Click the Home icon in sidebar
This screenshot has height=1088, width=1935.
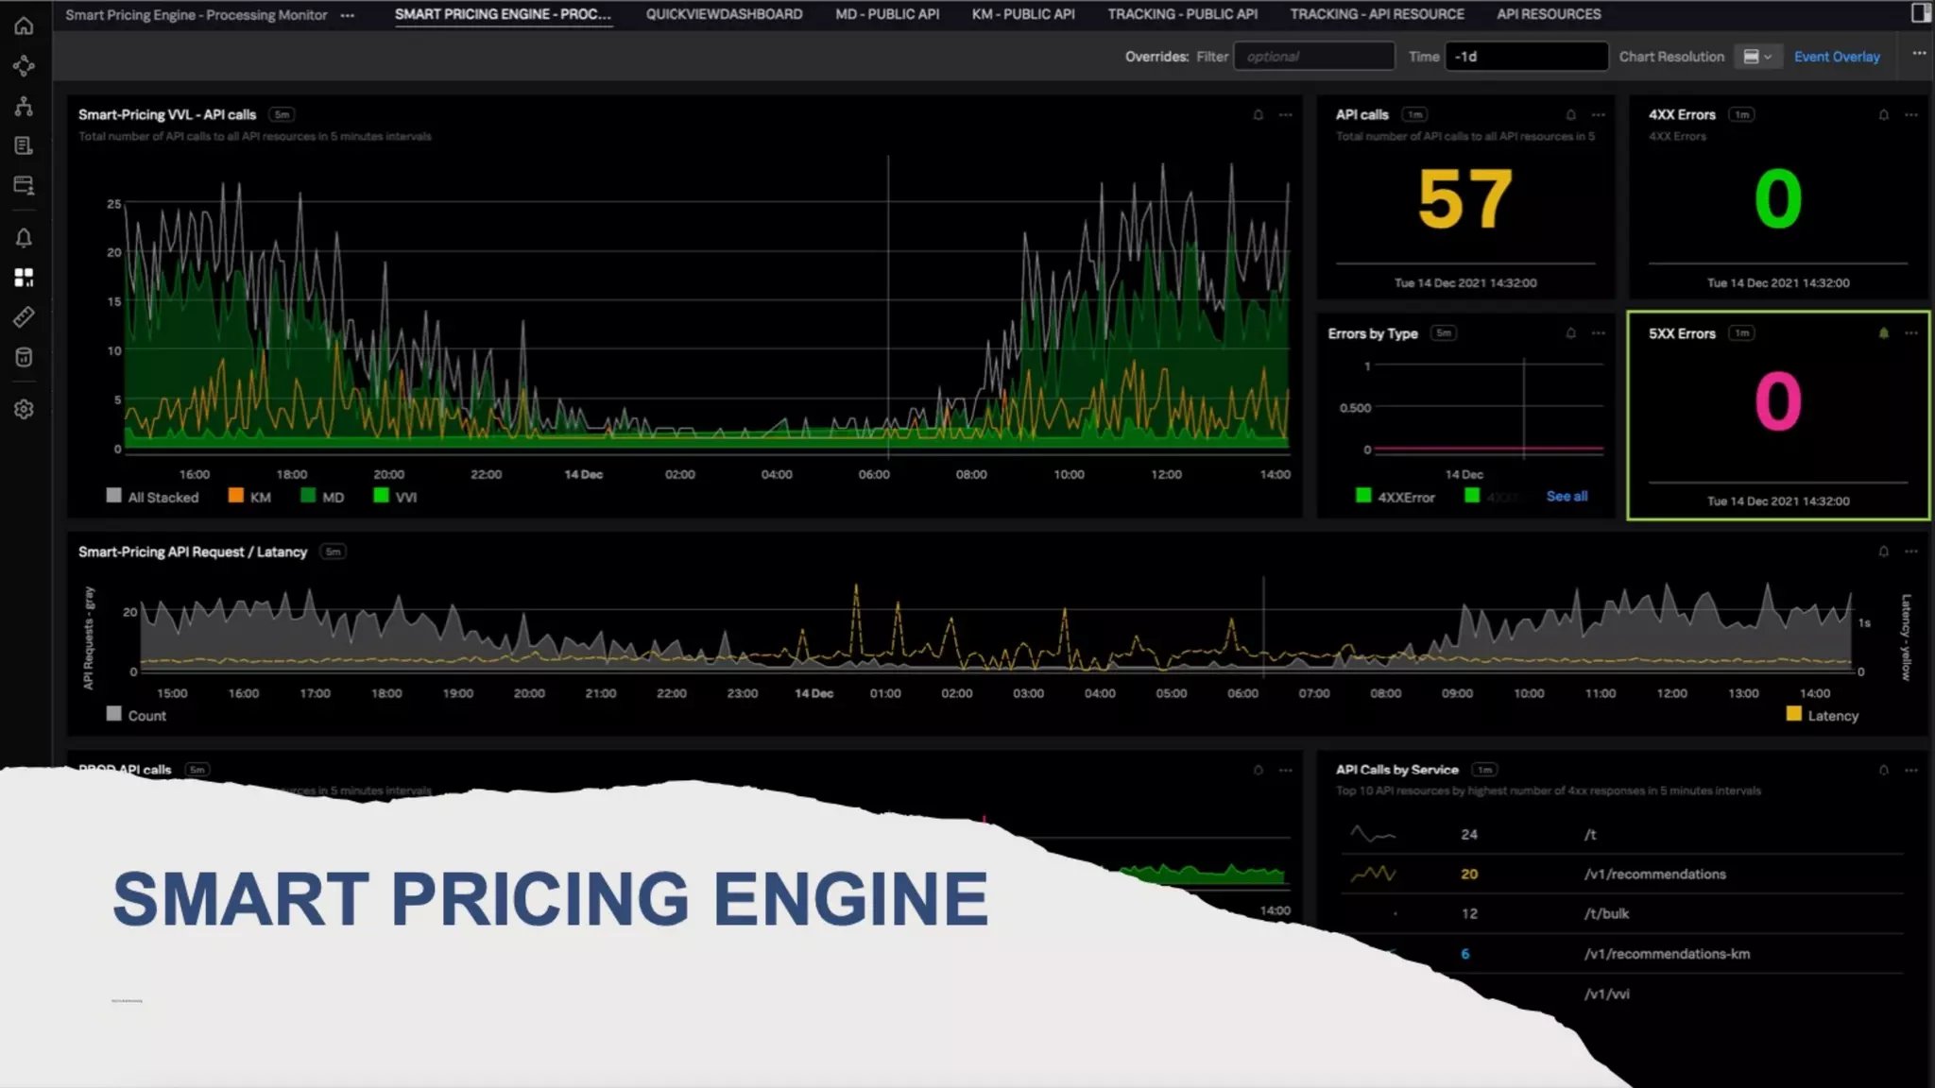tap(24, 25)
